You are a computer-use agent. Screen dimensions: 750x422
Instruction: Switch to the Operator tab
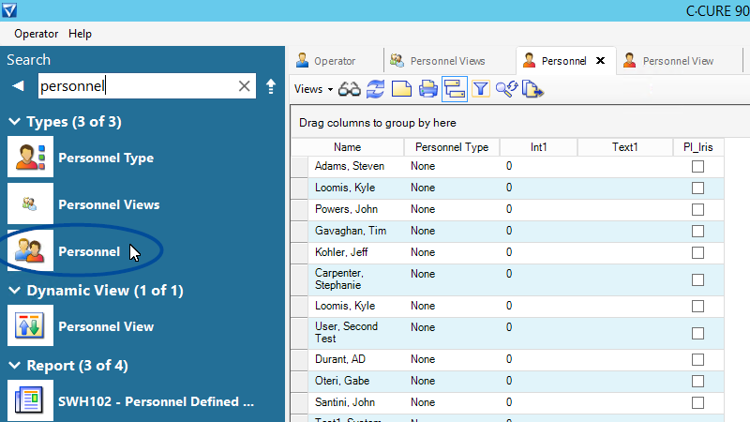[x=335, y=61]
